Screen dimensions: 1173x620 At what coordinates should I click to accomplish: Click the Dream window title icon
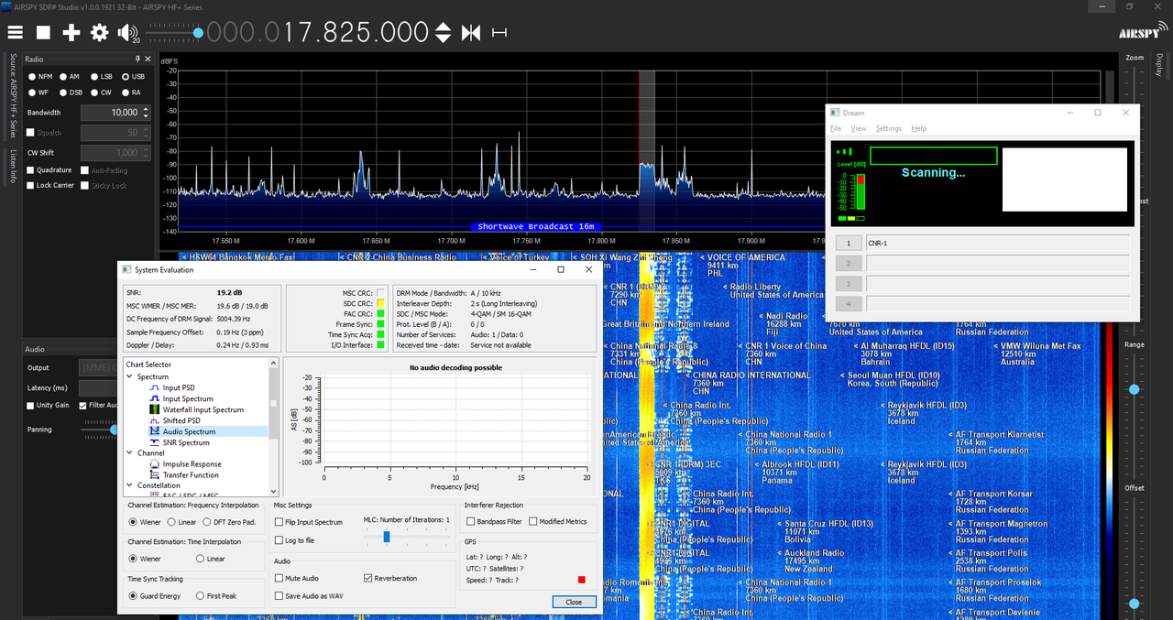[835, 113]
